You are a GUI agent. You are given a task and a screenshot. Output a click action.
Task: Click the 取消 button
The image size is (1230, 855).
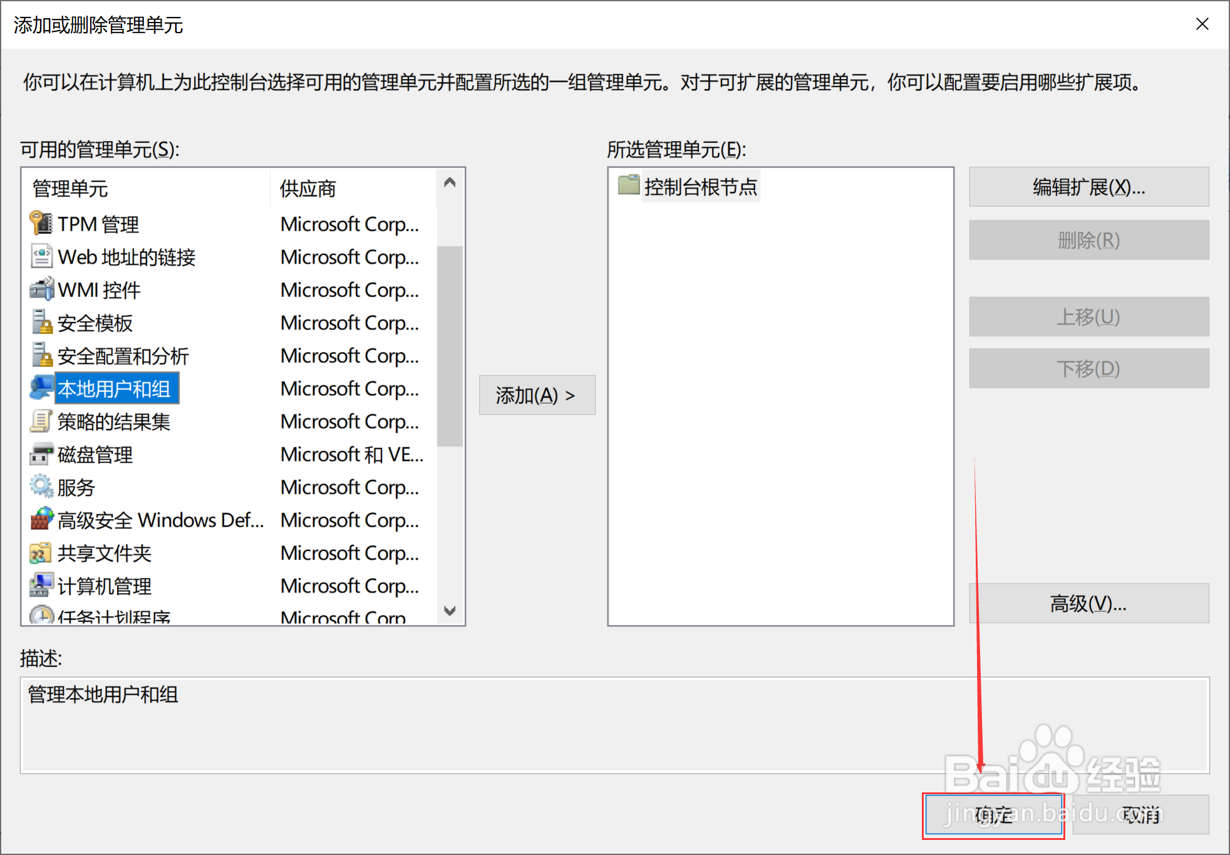1141,815
